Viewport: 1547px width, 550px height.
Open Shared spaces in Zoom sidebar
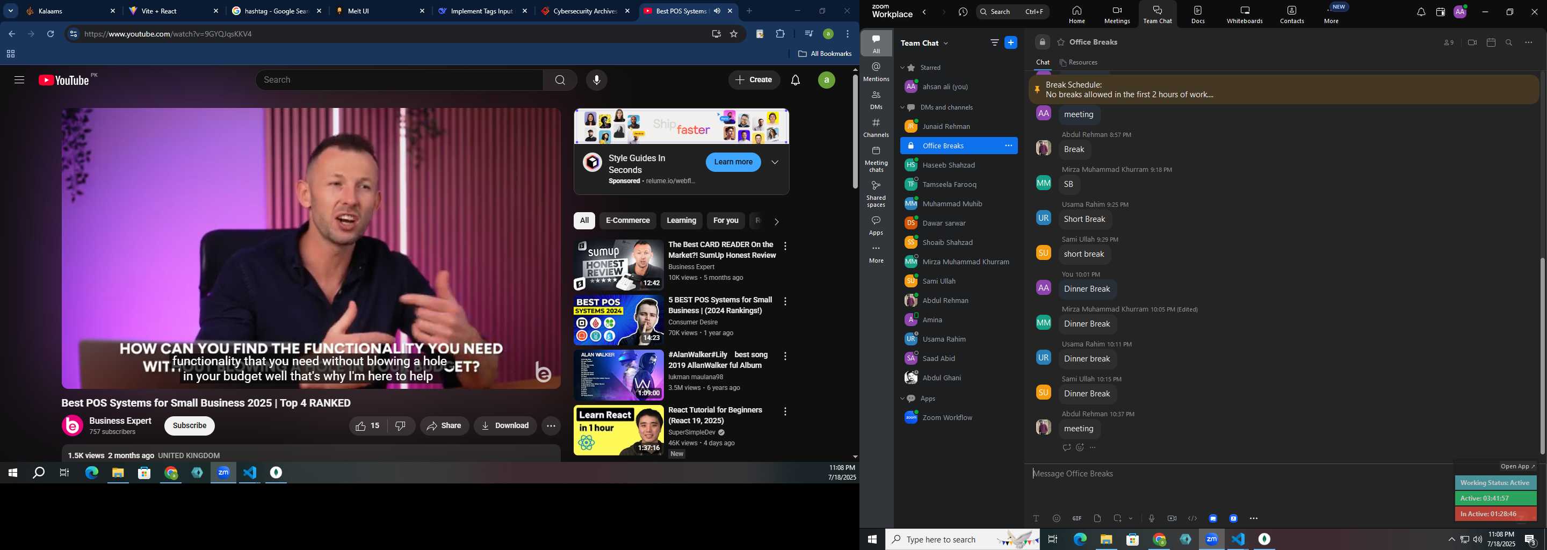(x=876, y=194)
